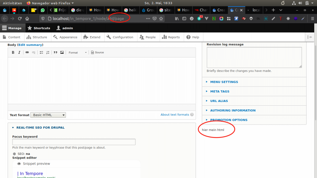Open the editor Format dropdown

pyautogui.click(x=77, y=53)
